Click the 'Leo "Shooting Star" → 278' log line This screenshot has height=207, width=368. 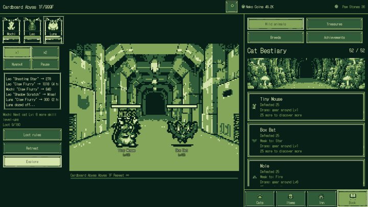[29, 79]
